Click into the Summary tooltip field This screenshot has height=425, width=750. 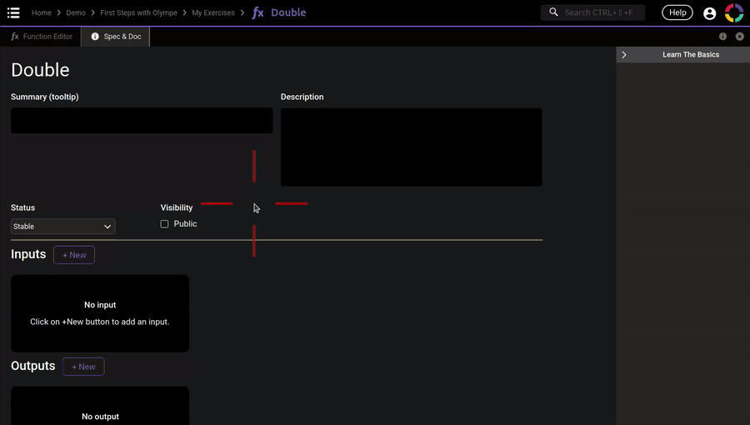[x=142, y=121]
